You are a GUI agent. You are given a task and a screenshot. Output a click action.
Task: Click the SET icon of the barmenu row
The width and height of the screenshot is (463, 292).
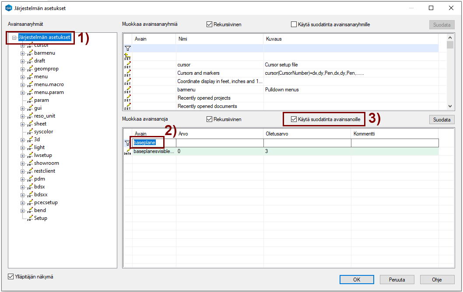[x=127, y=90]
